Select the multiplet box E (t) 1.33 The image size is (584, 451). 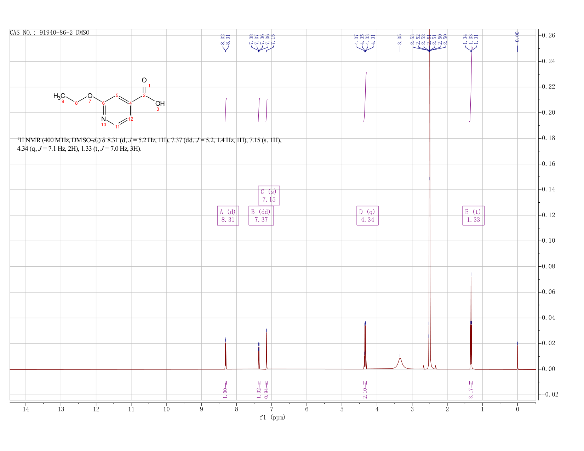(473, 215)
